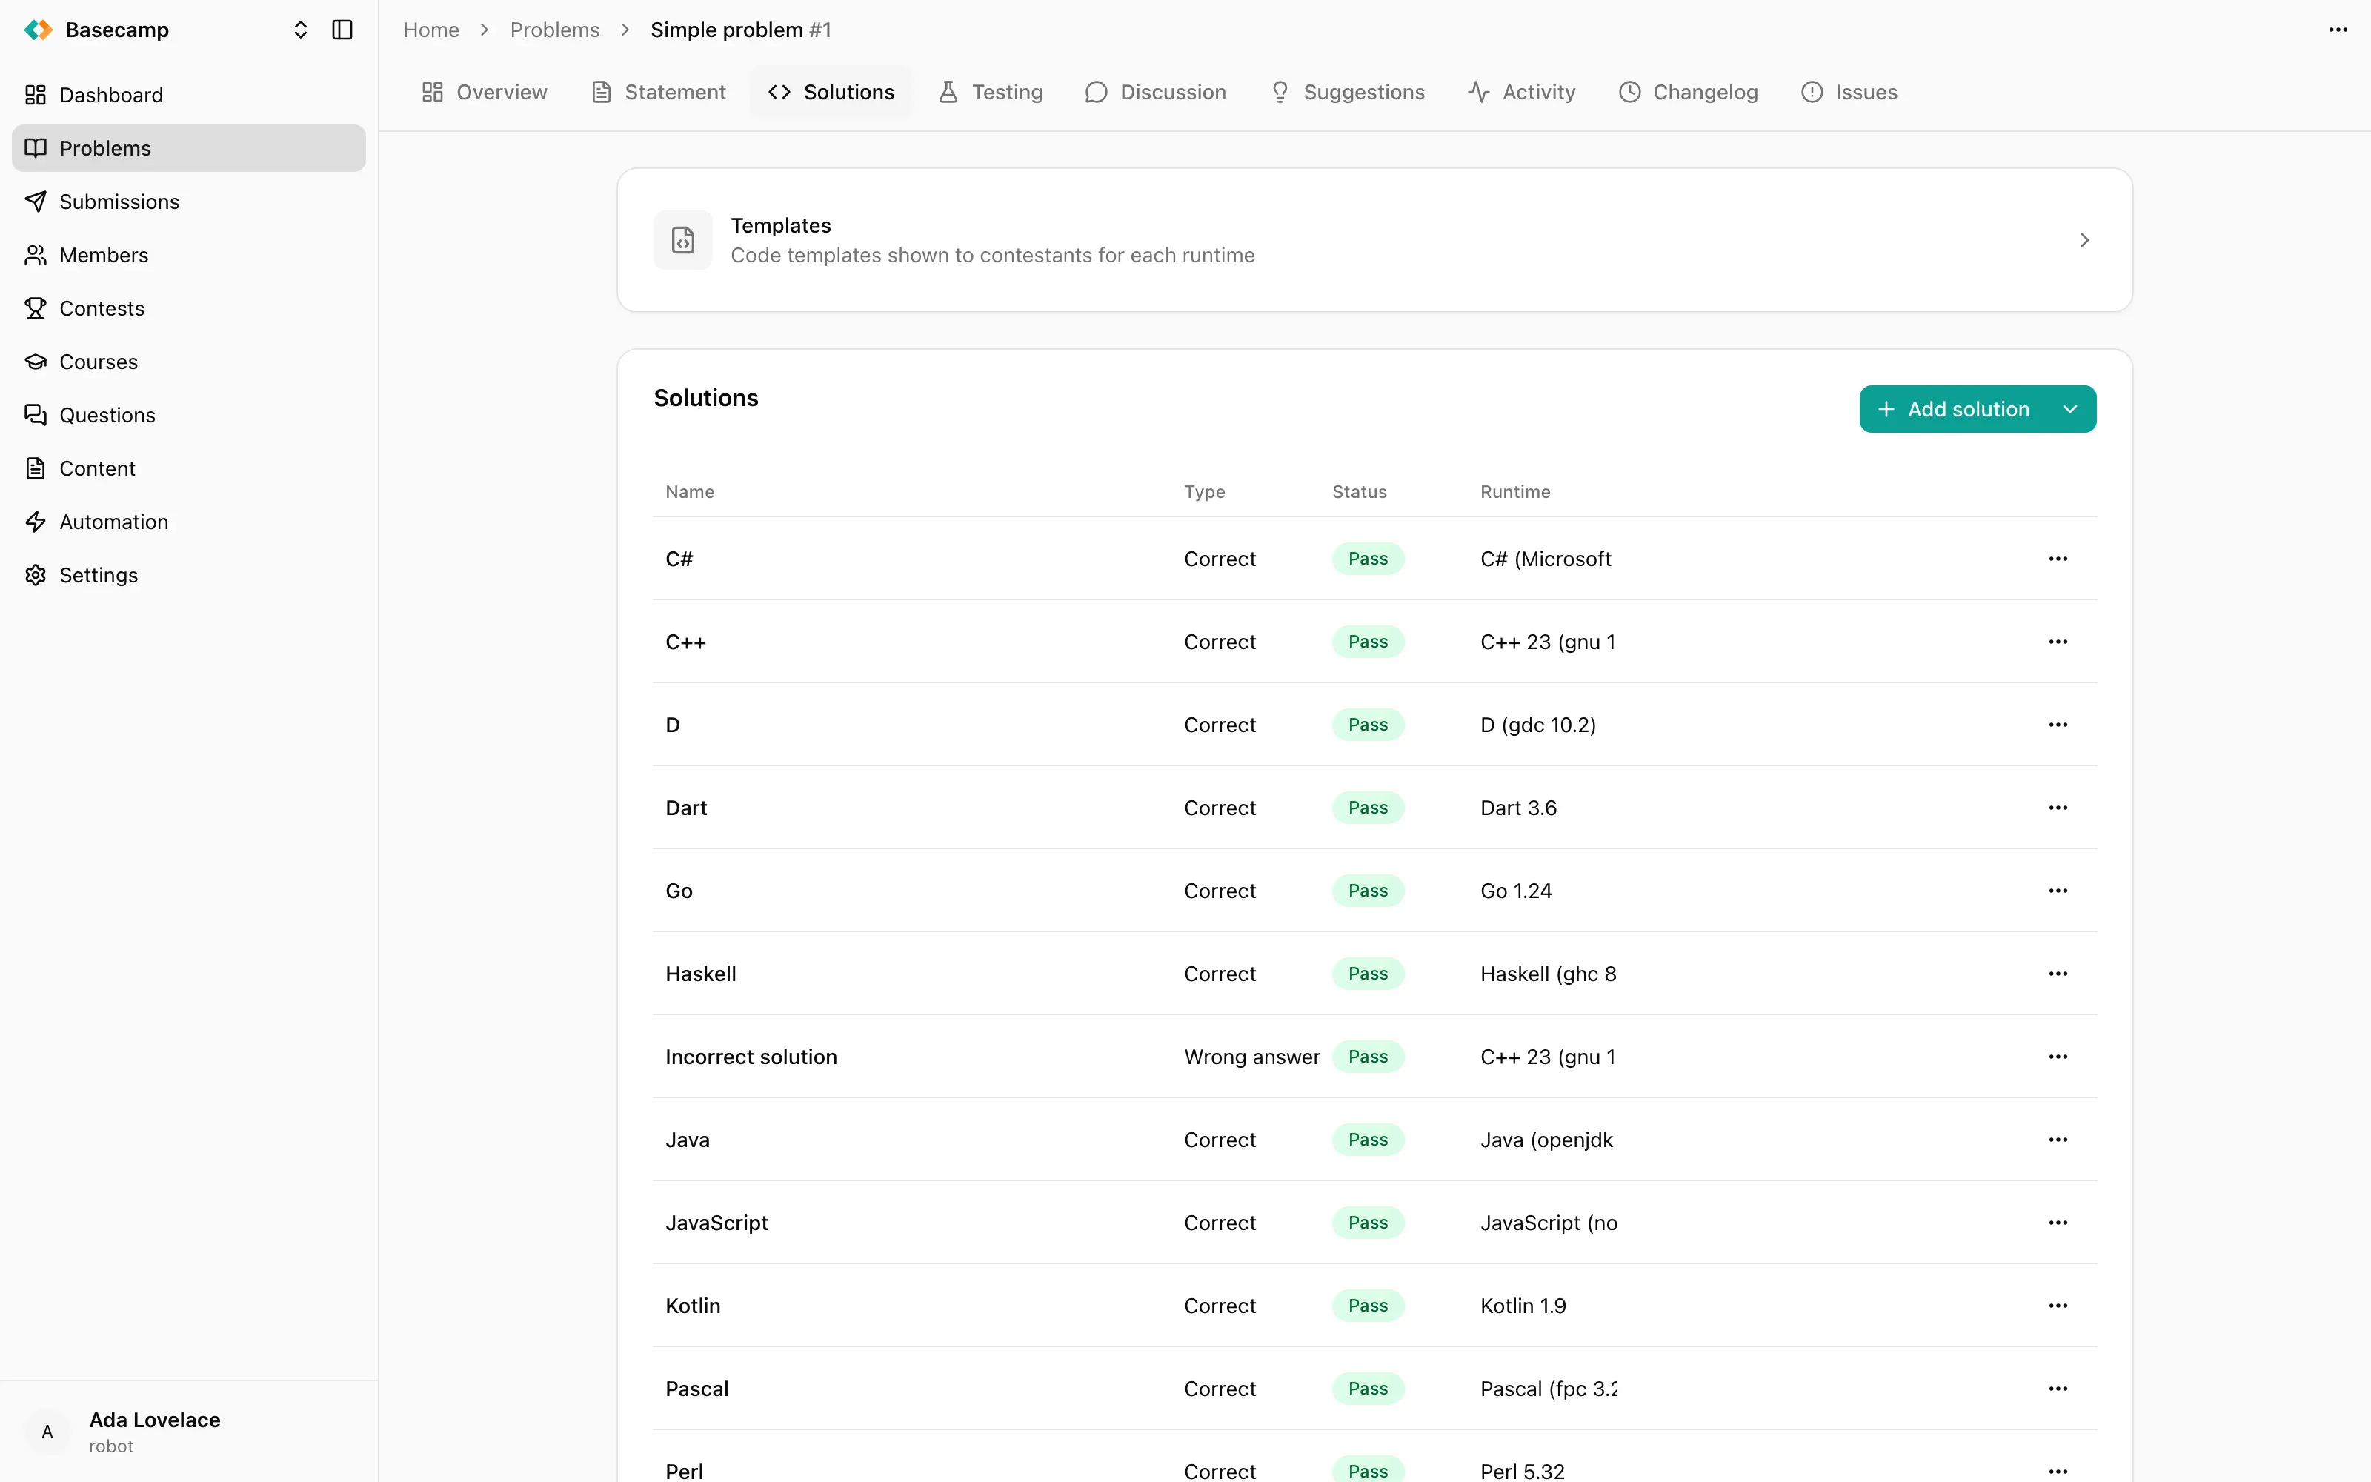Image resolution: width=2371 pixels, height=1482 pixels.
Task: Open the Add solution dropdown arrow
Action: [2070, 410]
